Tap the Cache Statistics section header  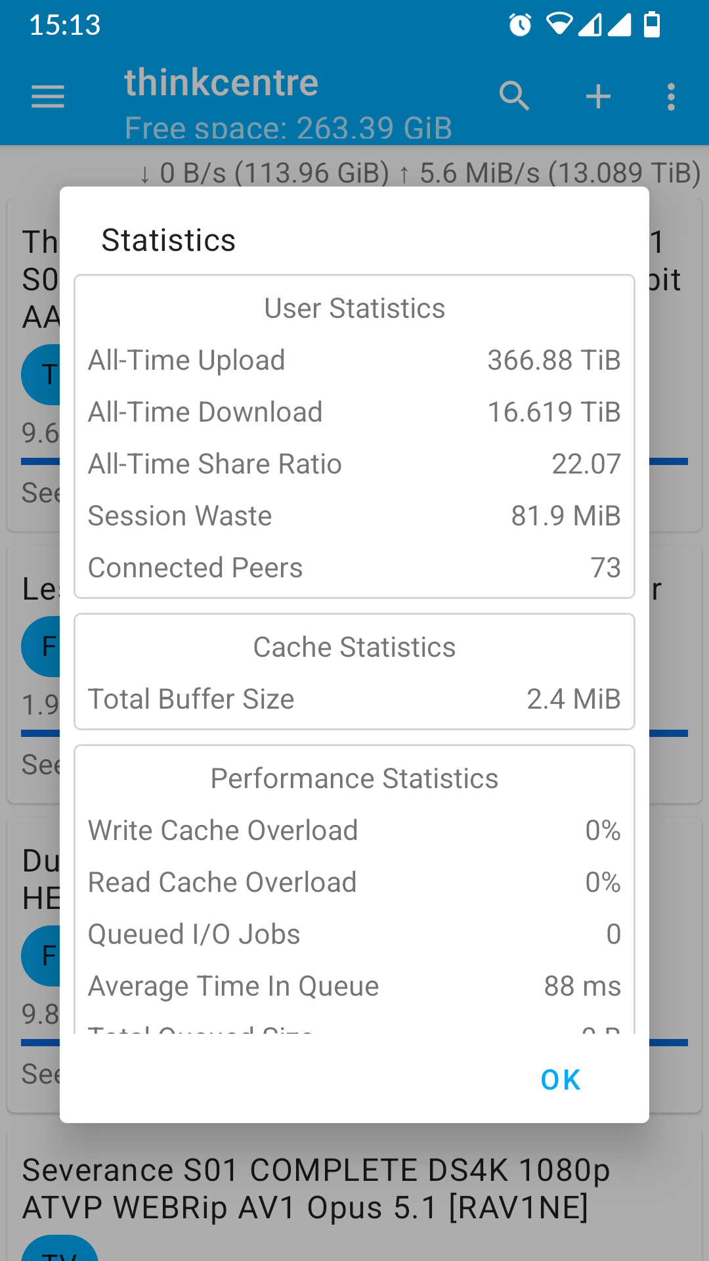click(x=354, y=648)
